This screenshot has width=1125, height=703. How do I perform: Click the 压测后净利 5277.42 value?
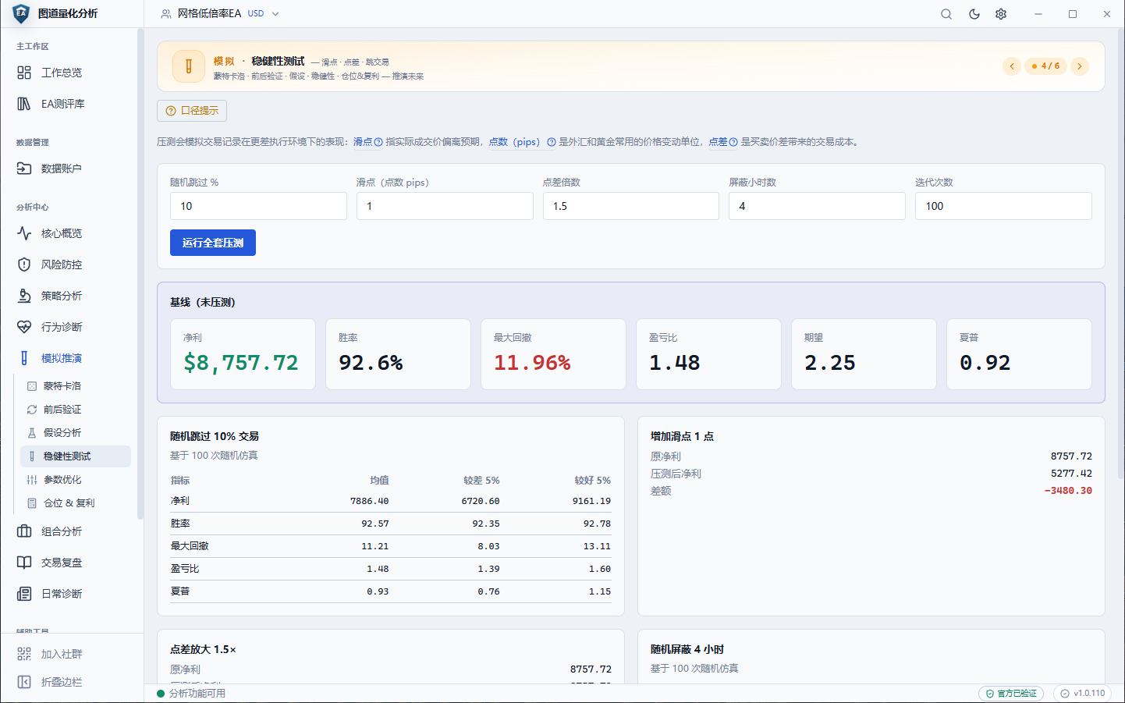[1071, 474]
